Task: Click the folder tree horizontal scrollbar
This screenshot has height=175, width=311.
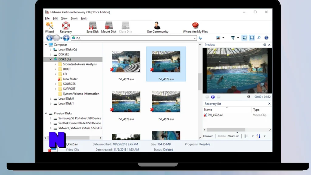Action: coord(78,138)
